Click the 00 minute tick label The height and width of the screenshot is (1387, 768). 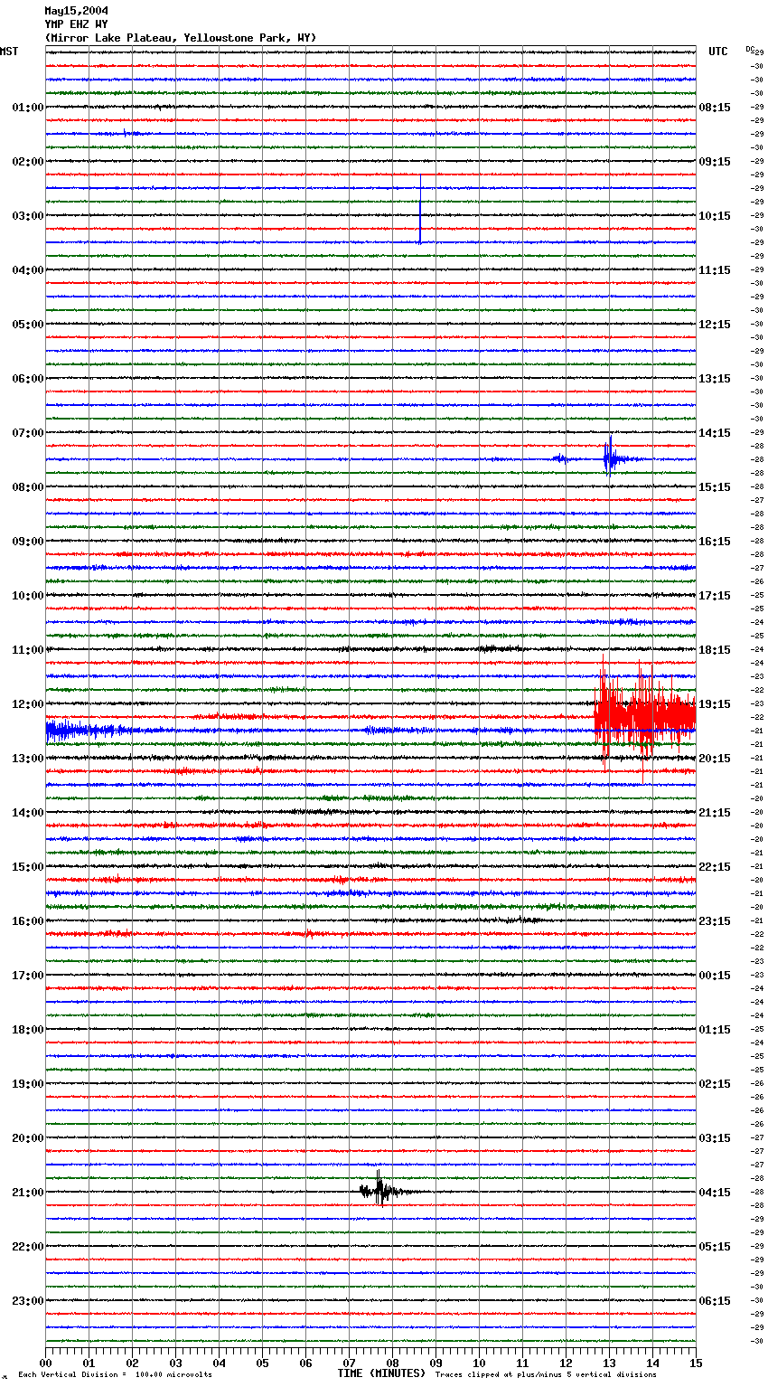pyautogui.click(x=45, y=1363)
